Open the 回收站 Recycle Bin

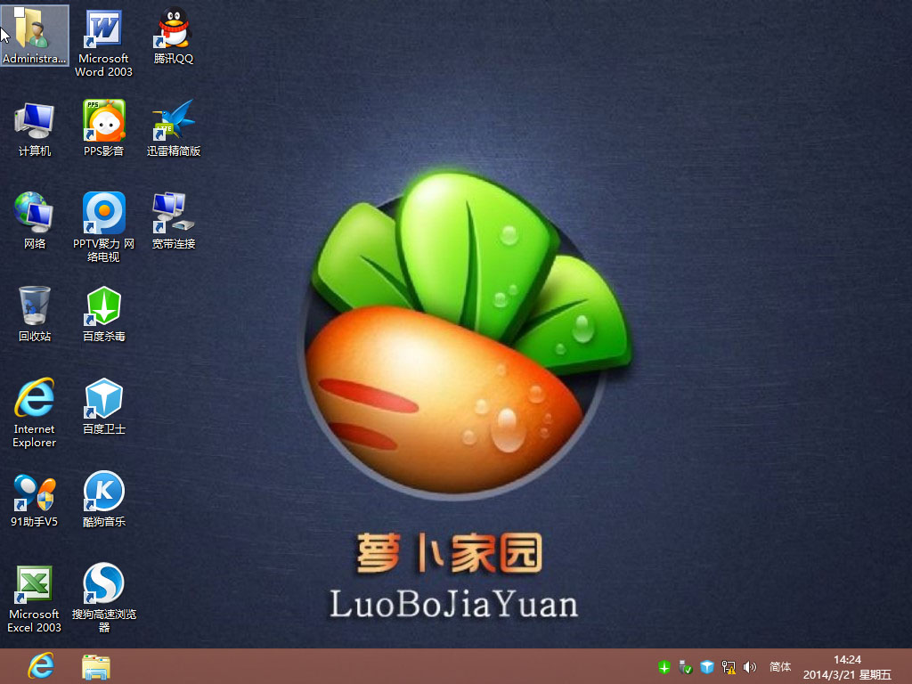pos(35,307)
